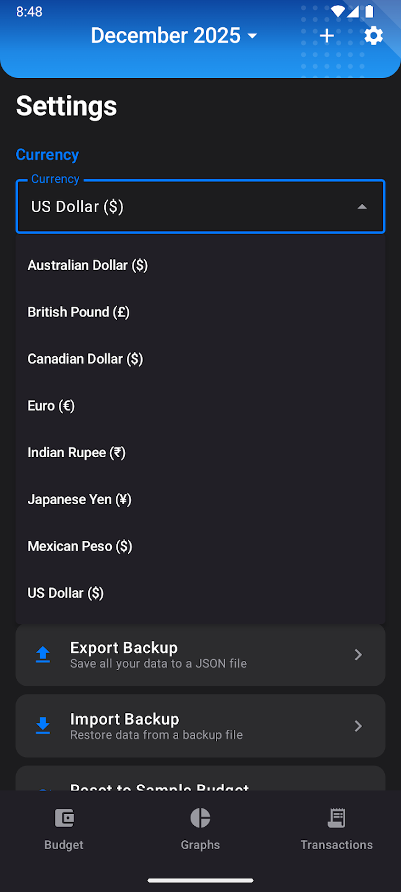Select Euro as the currency

pos(51,406)
